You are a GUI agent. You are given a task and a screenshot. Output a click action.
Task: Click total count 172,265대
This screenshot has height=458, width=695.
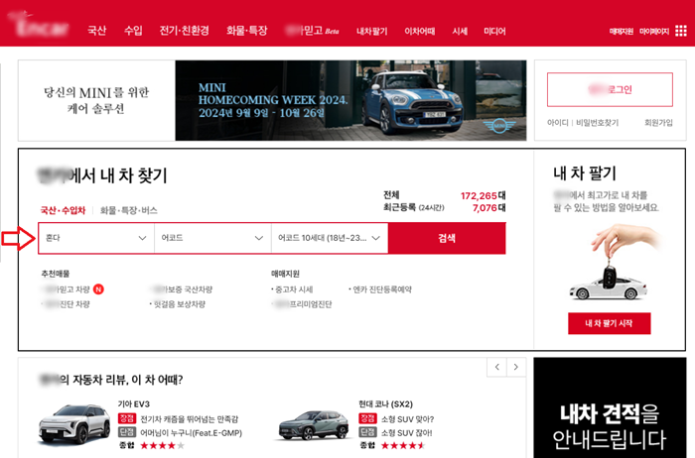(484, 195)
